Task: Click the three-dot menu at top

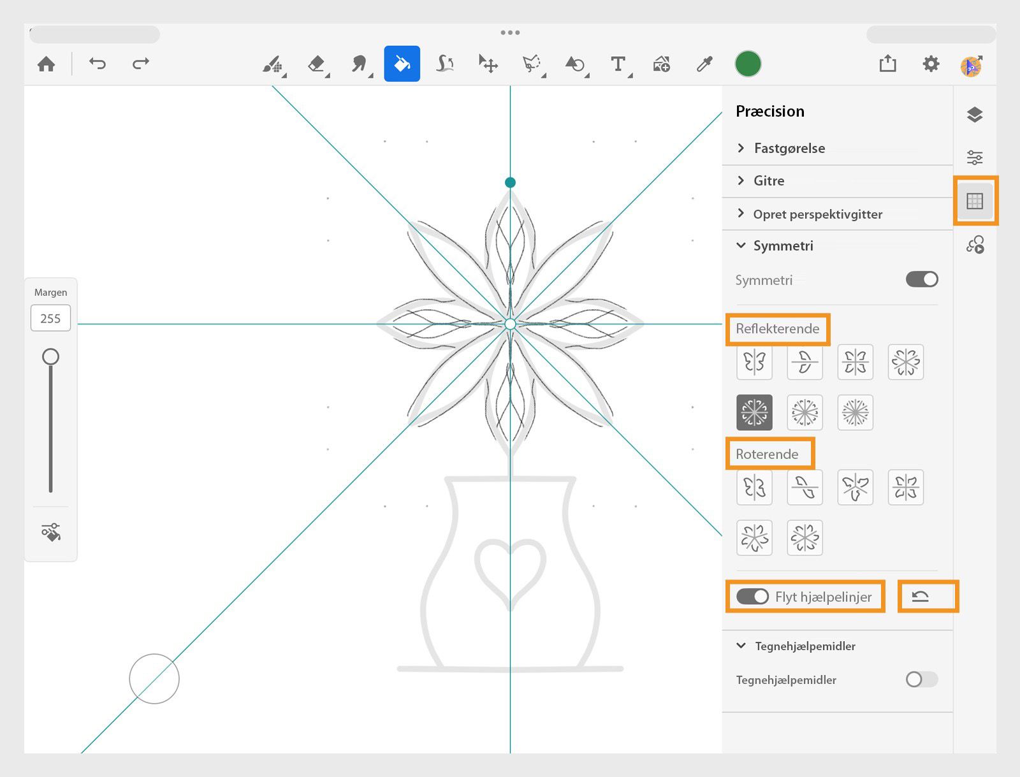Action: pos(510,33)
